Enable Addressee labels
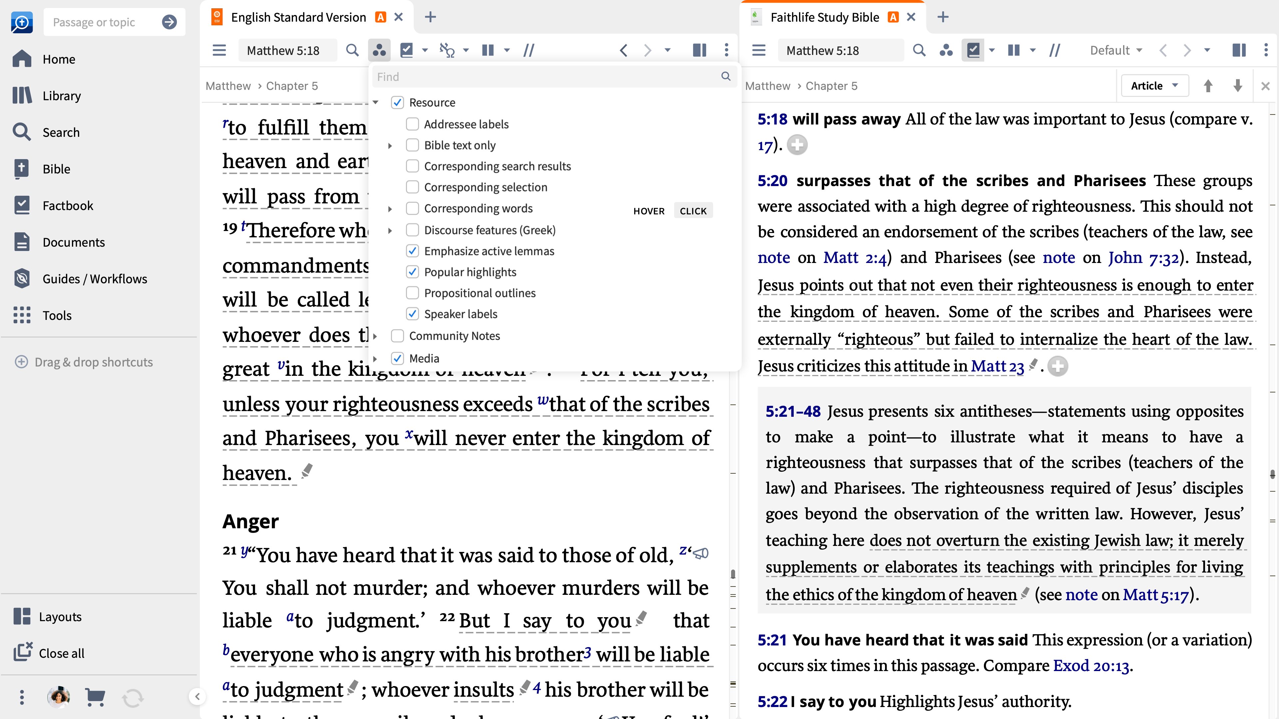Image resolution: width=1279 pixels, height=719 pixels. pyautogui.click(x=412, y=124)
